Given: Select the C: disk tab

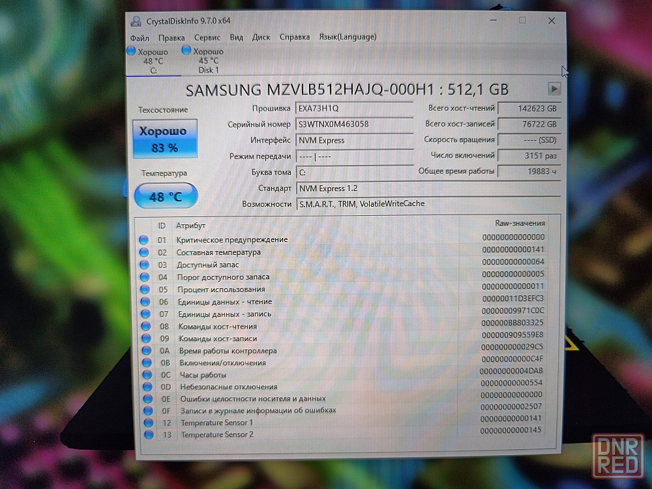Looking at the screenshot, I should pyautogui.click(x=153, y=61).
